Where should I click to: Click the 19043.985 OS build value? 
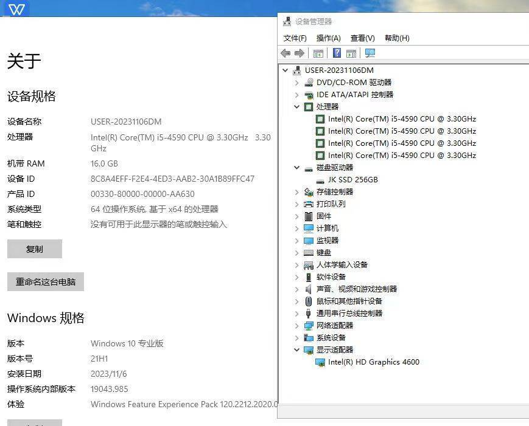coord(110,390)
